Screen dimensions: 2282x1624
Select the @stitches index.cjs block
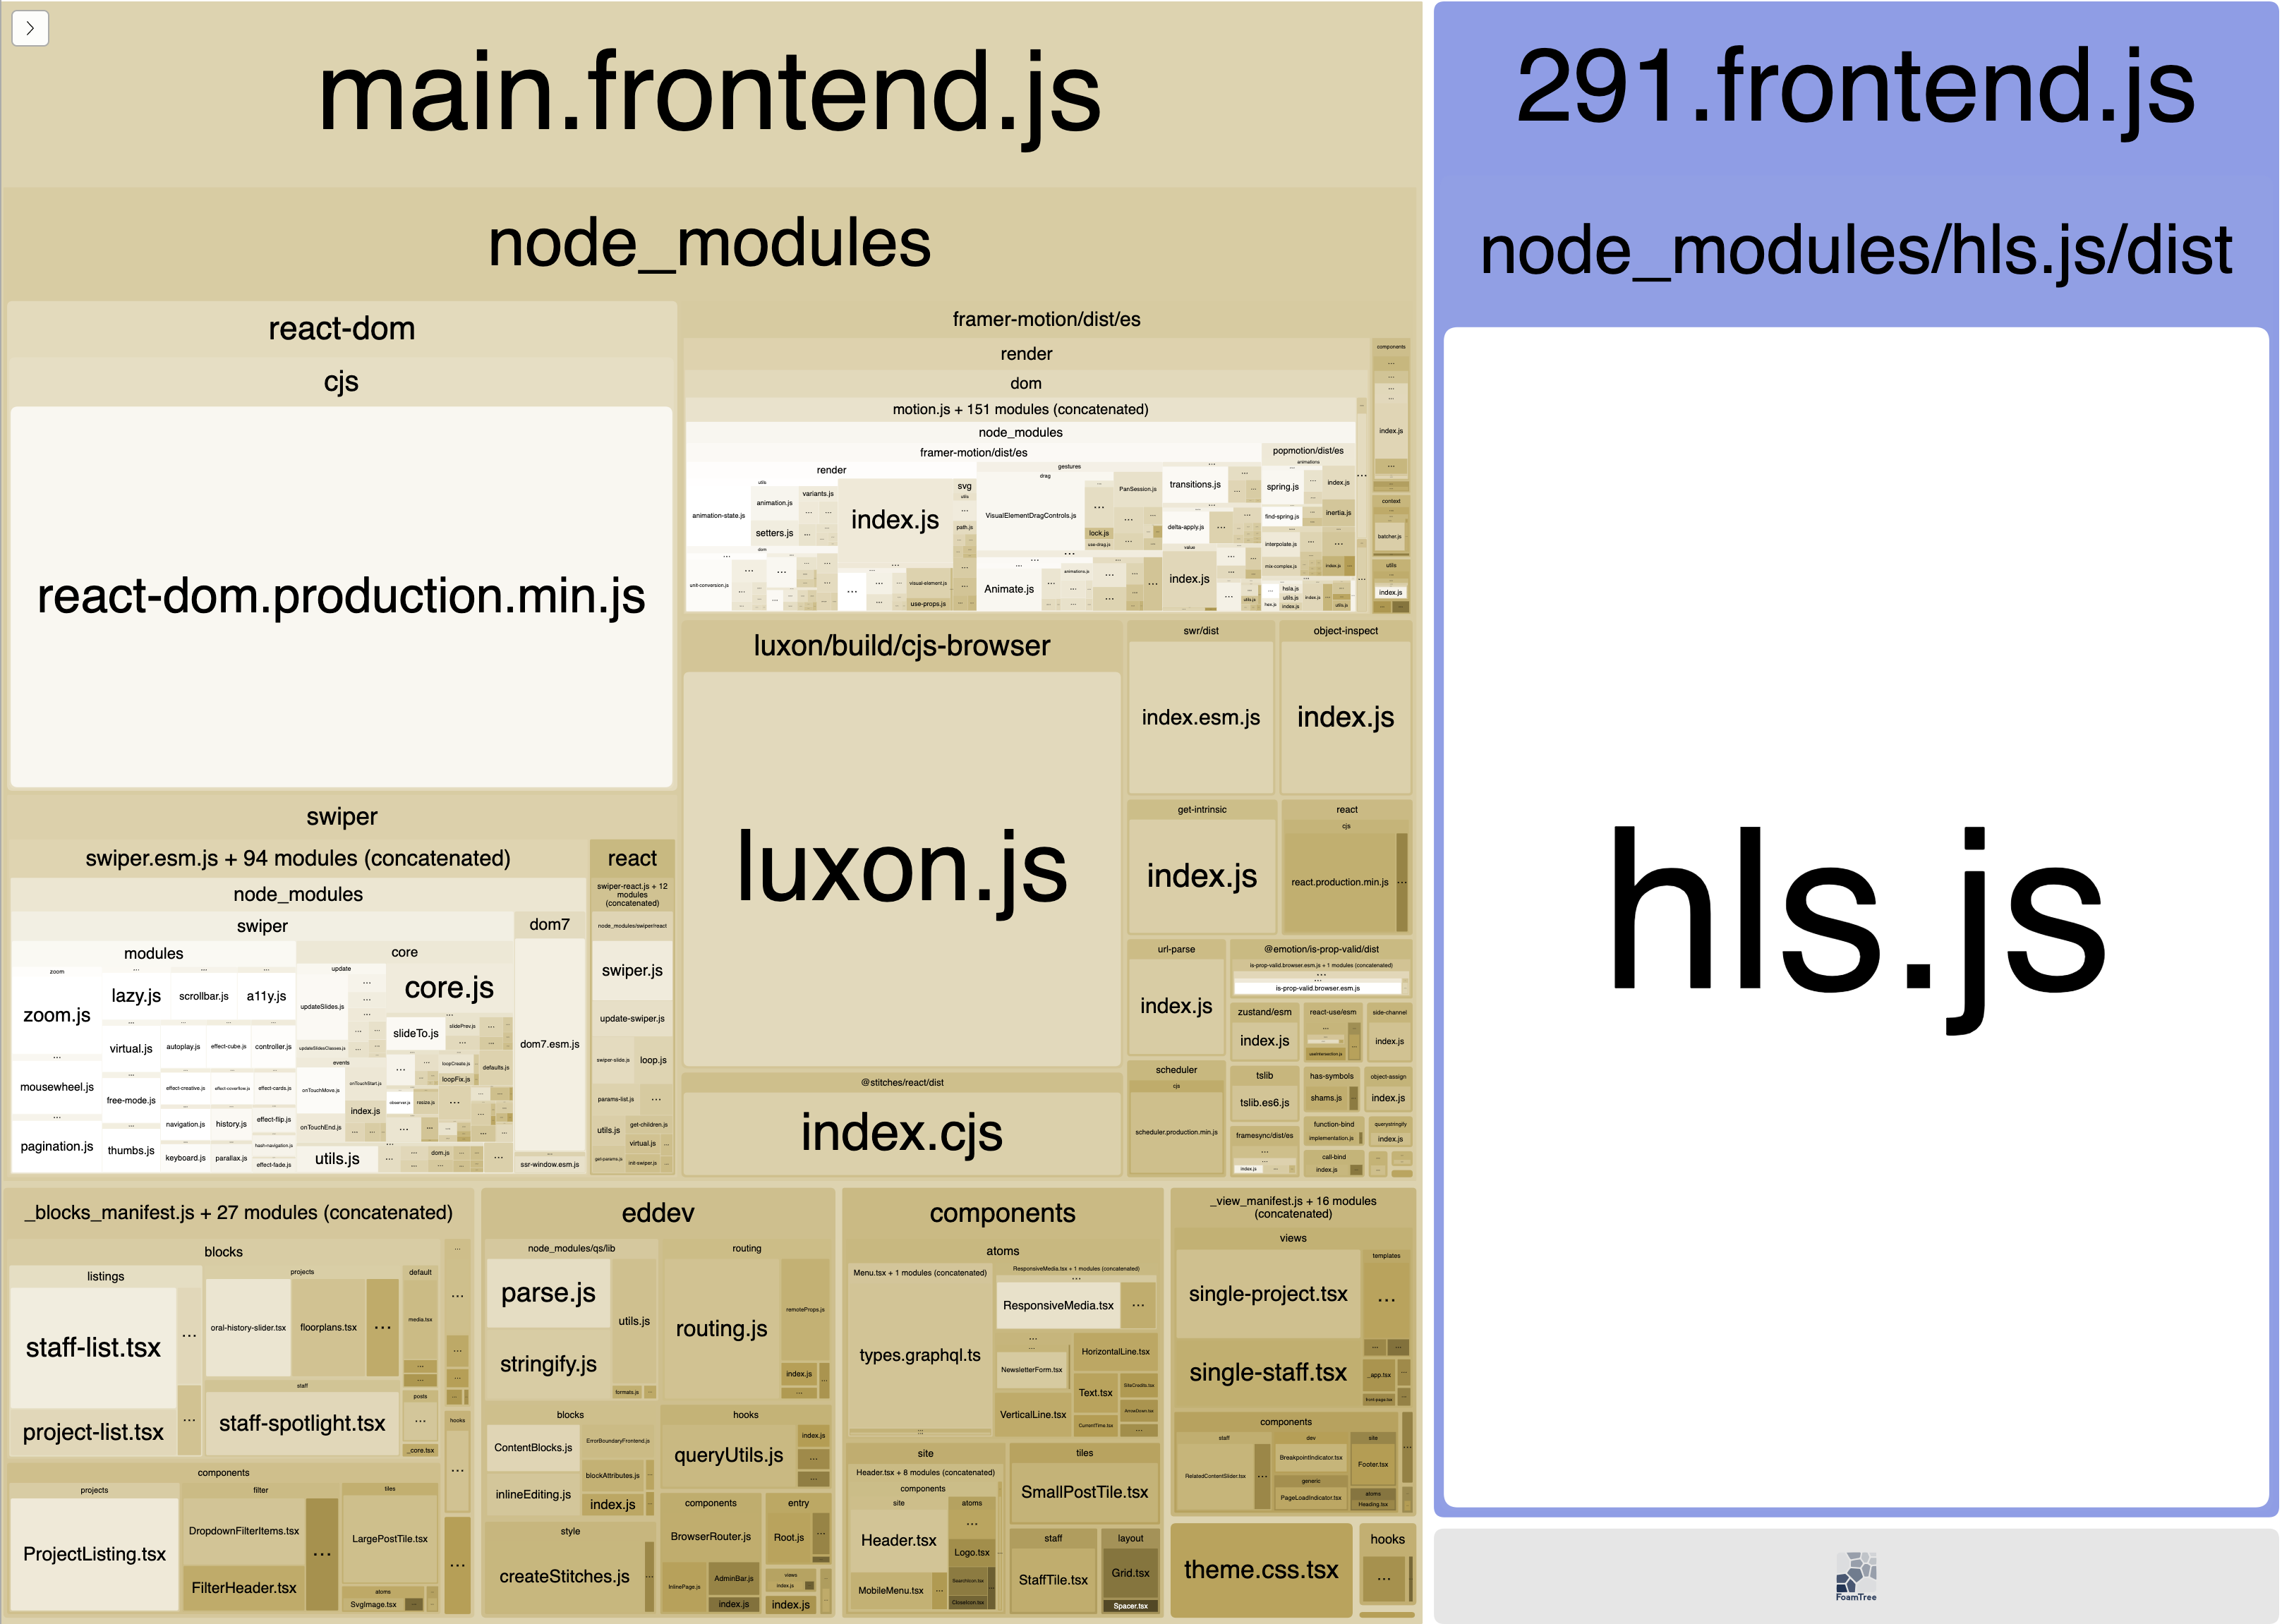[901, 1133]
